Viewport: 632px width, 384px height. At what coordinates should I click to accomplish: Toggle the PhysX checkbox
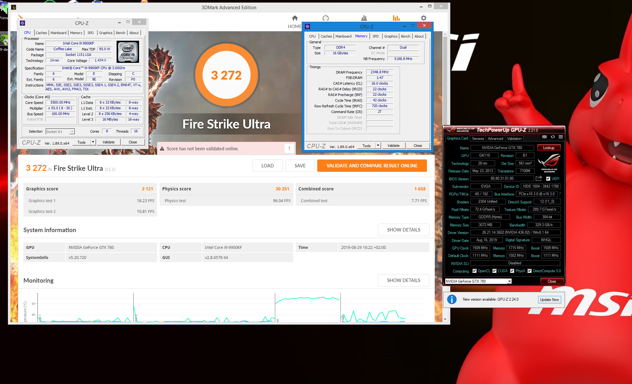click(x=512, y=271)
